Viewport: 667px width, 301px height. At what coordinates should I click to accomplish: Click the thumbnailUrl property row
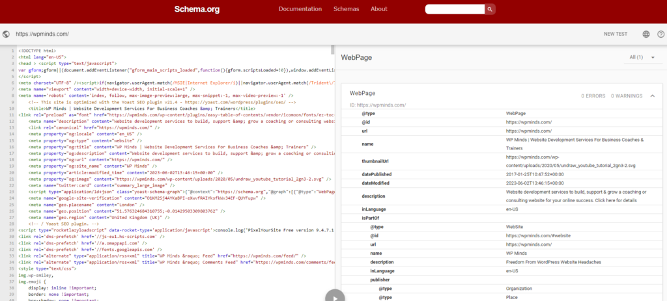tap(501, 161)
